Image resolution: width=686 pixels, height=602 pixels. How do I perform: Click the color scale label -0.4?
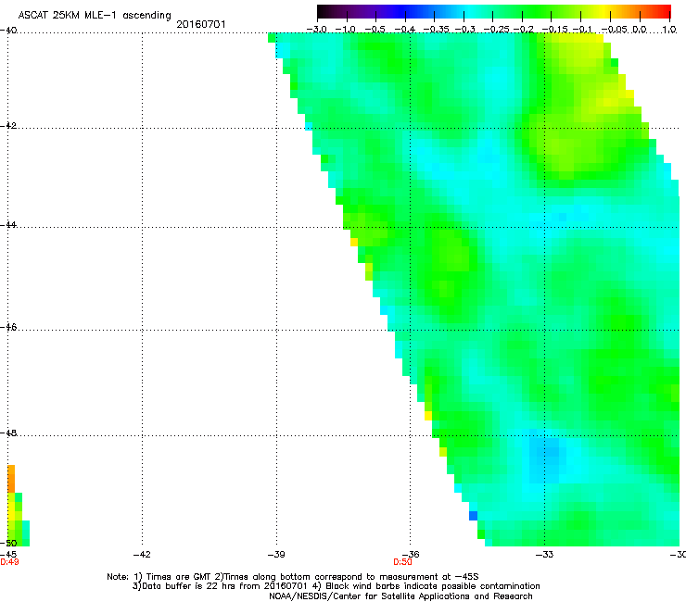tap(404, 30)
